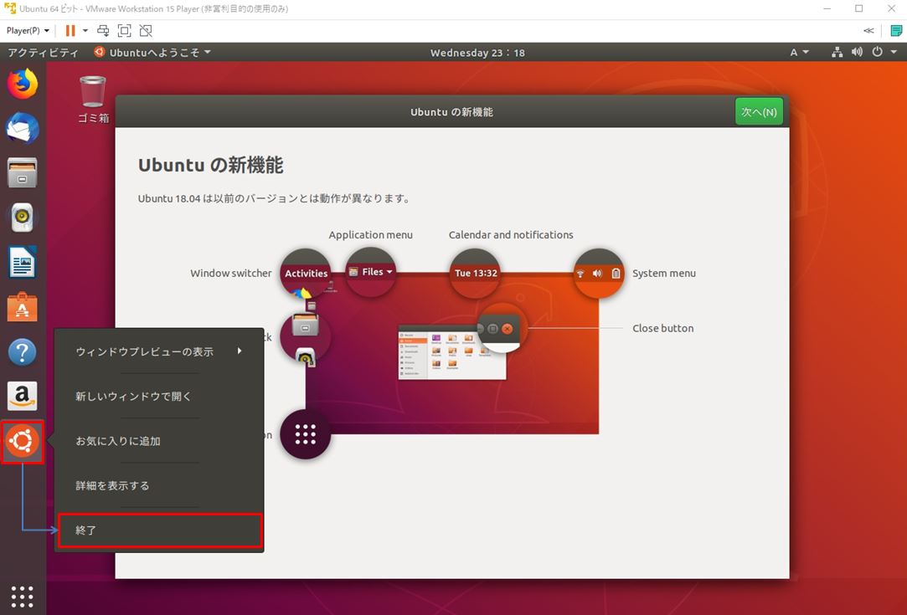Open the Wednesday 23:18 clock calendar
907x615 pixels.
point(477,53)
